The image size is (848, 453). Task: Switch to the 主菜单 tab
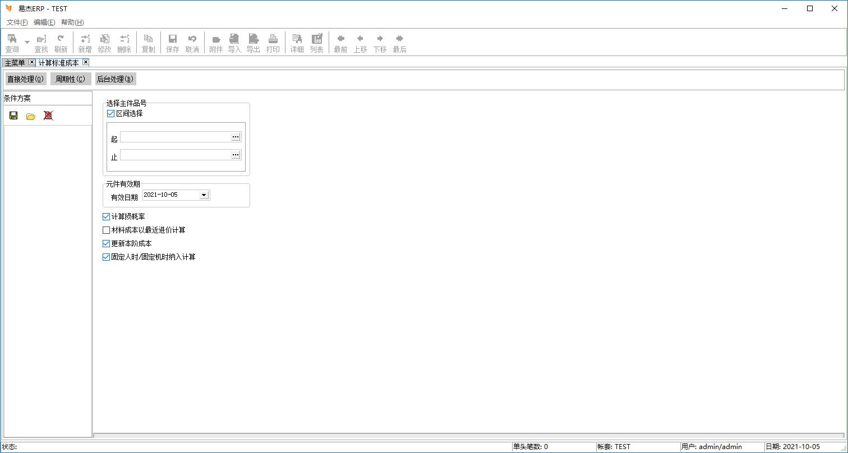(x=15, y=63)
